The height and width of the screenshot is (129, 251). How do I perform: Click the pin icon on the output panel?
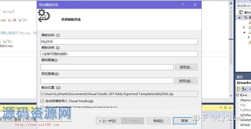pyautogui.click(x=226, y=107)
